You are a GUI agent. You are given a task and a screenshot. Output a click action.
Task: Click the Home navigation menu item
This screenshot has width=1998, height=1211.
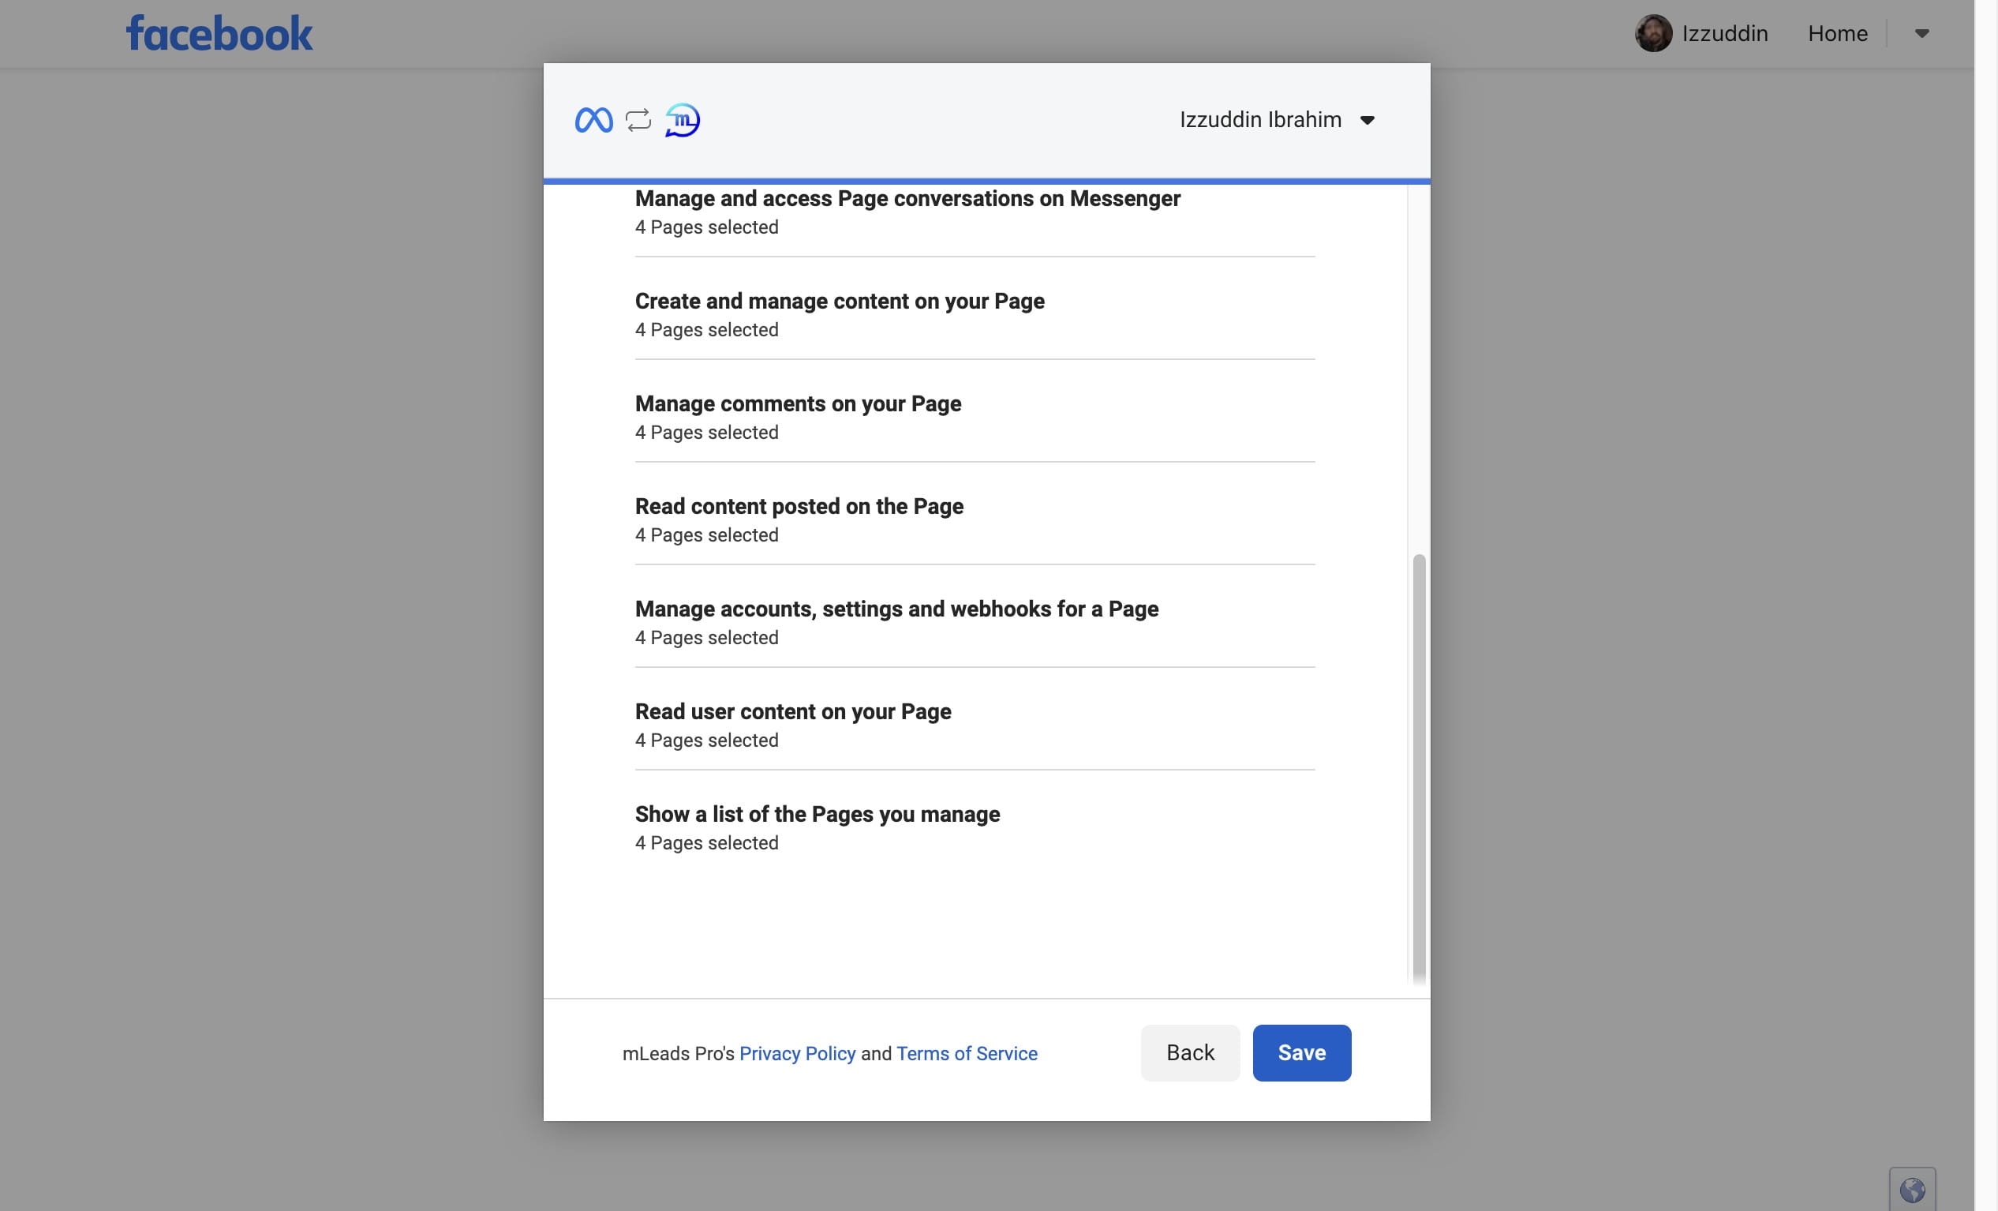click(1838, 32)
